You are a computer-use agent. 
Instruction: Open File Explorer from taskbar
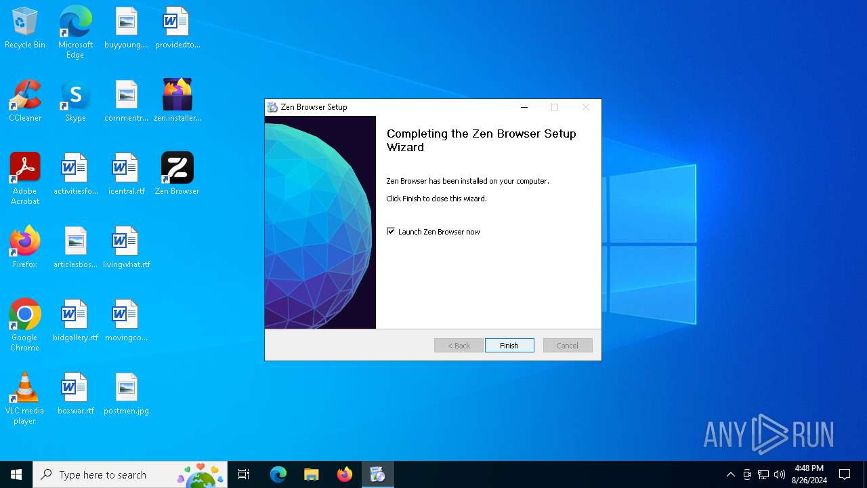312,474
